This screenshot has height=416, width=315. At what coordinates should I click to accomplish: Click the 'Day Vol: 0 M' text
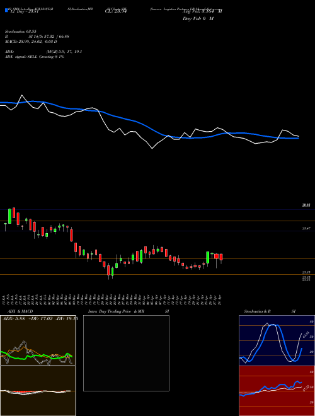tap(198, 19)
